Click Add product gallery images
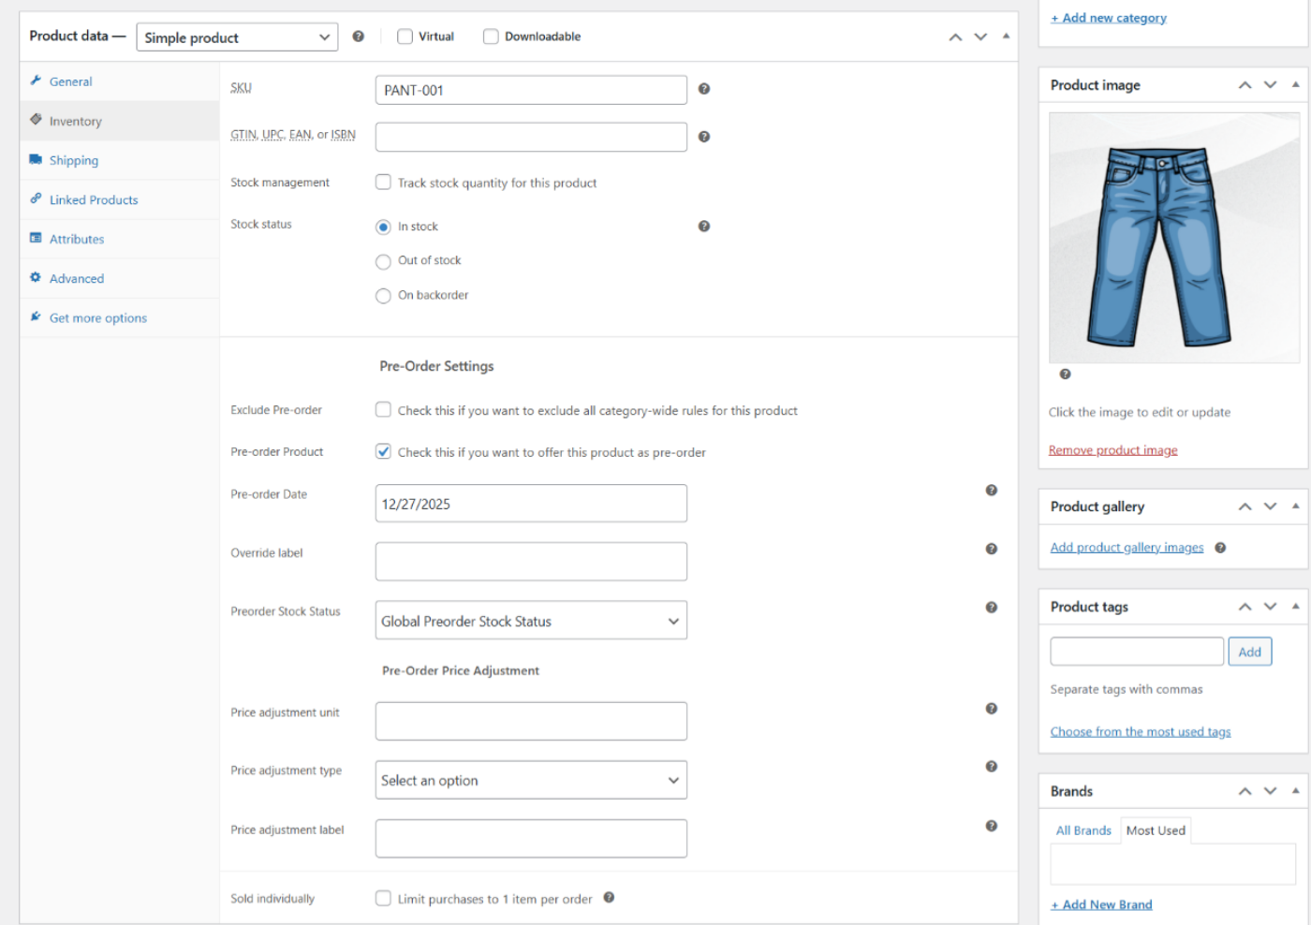Screen dimensions: 1311x925 [x=1127, y=547]
